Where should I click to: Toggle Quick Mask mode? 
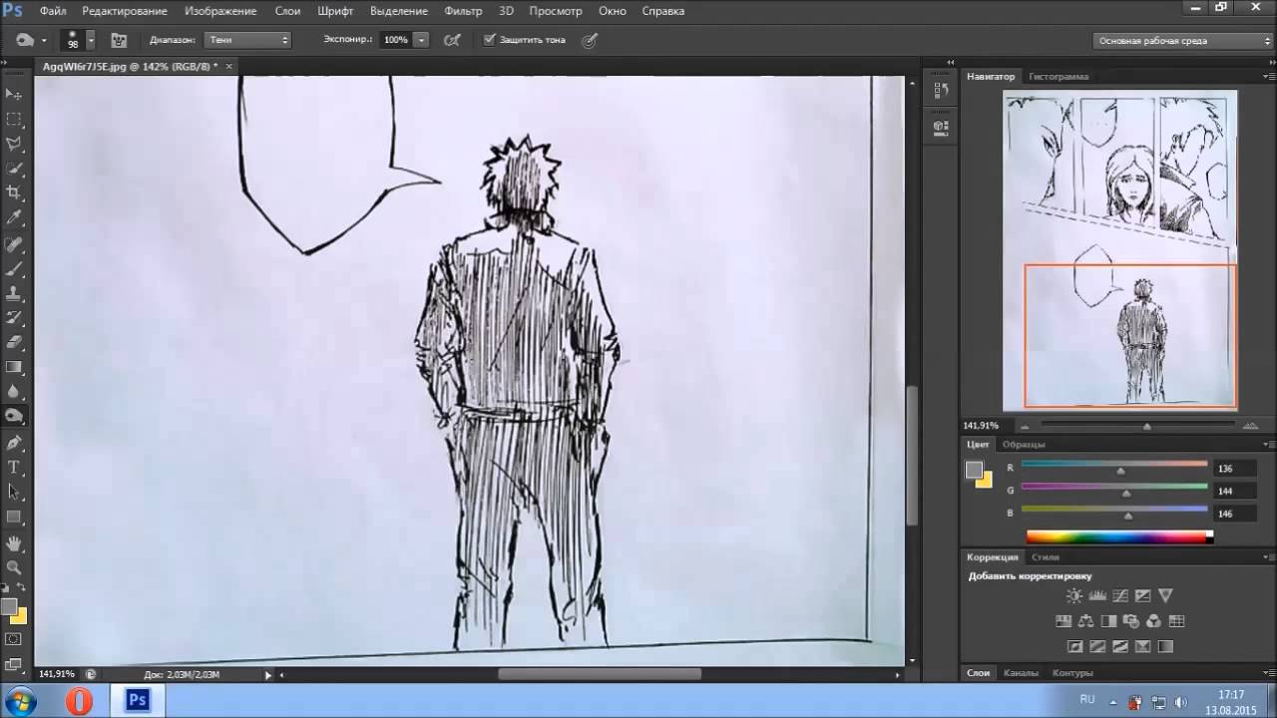[x=14, y=639]
